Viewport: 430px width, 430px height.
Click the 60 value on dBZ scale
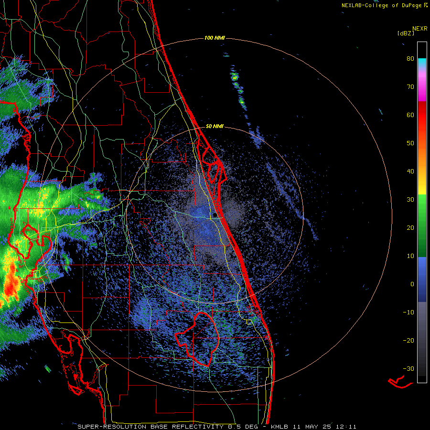pyautogui.click(x=410, y=115)
